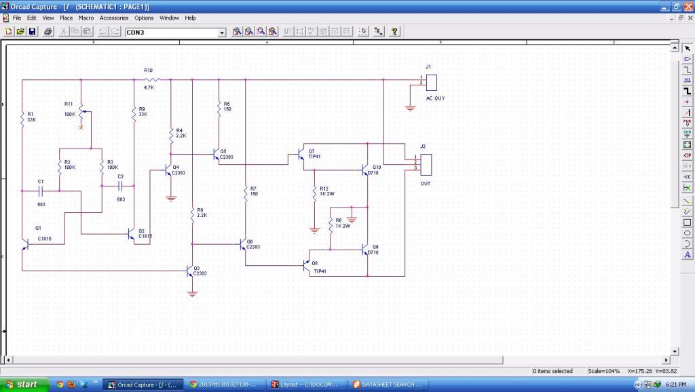Choose the Place text A tool
This screenshot has height=392, width=695.
pos(687,255)
